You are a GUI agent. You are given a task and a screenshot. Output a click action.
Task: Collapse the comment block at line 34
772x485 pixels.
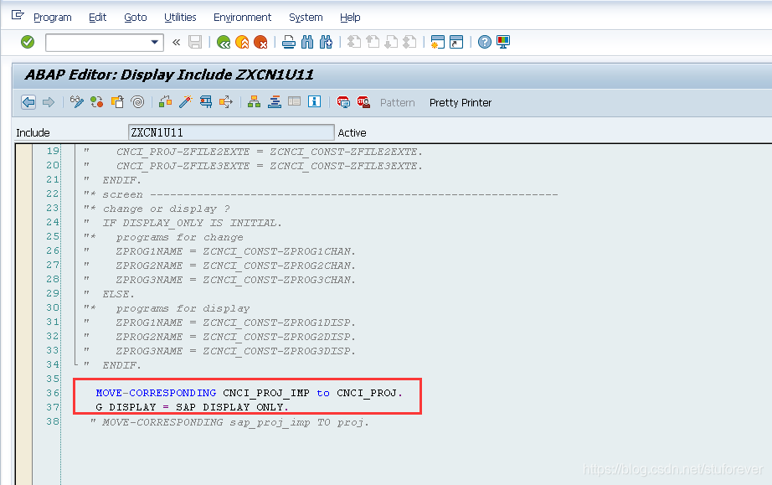pos(75,364)
